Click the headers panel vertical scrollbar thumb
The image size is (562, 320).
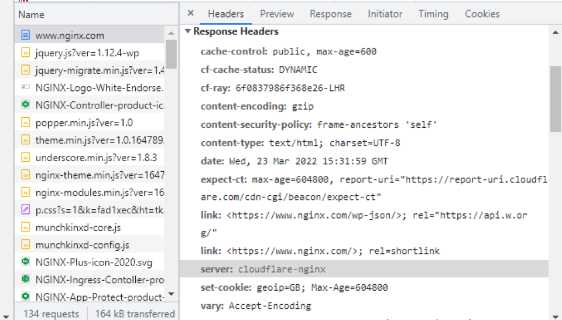coord(555,98)
